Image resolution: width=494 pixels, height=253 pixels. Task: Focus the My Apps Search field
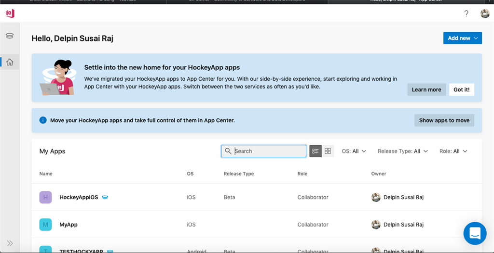click(264, 151)
